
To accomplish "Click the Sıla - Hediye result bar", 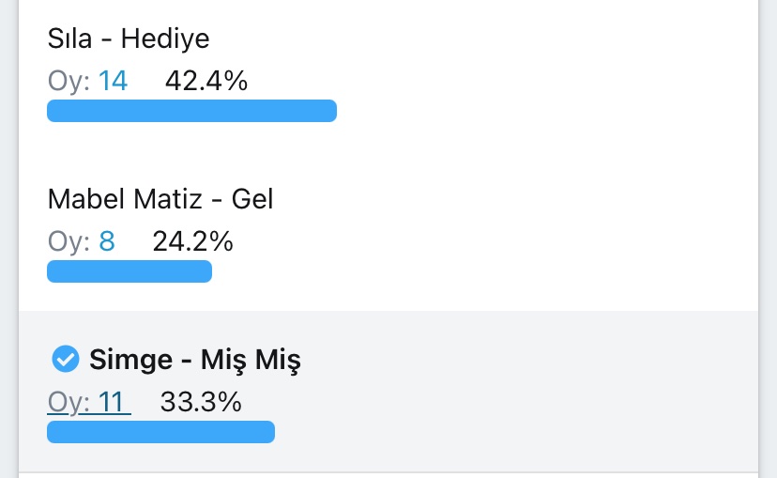I will pyautogui.click(x=191, y=111).
